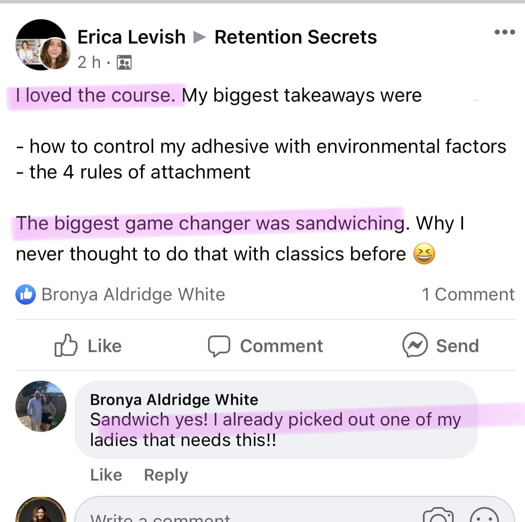Screen dimensions: 525x522
Task: Open the emoji picker in comment box
Action: click(x=484, y=516)
